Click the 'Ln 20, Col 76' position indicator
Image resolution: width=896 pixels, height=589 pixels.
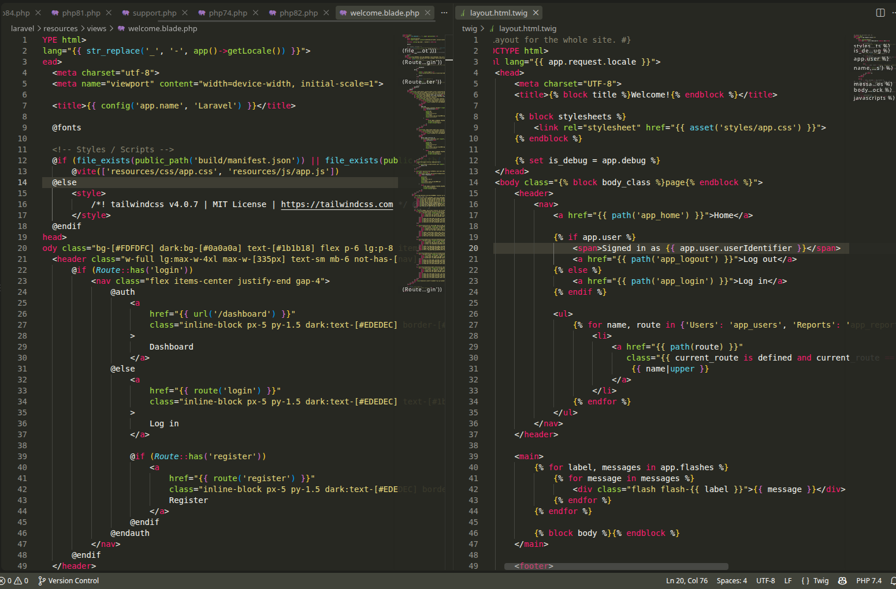(x=687, y=581)
